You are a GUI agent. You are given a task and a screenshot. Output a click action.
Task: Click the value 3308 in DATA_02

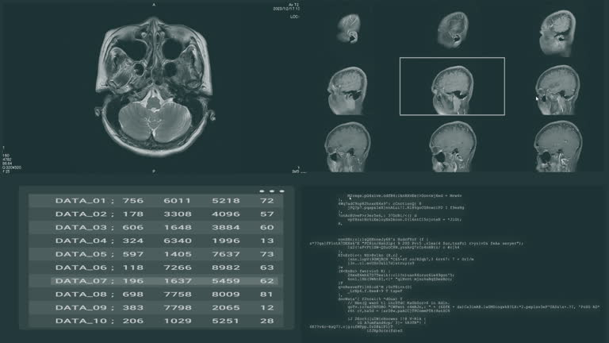[178, 214]
